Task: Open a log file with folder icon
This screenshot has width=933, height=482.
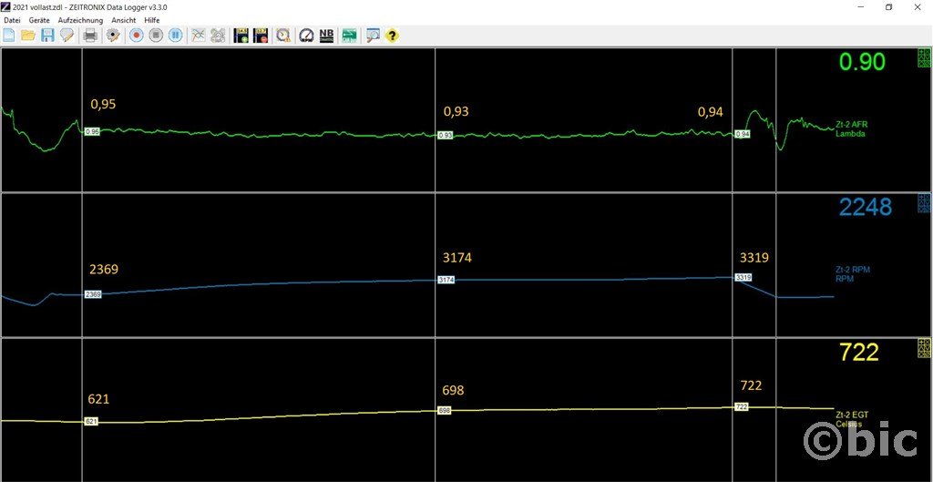Action: (28, 36)
